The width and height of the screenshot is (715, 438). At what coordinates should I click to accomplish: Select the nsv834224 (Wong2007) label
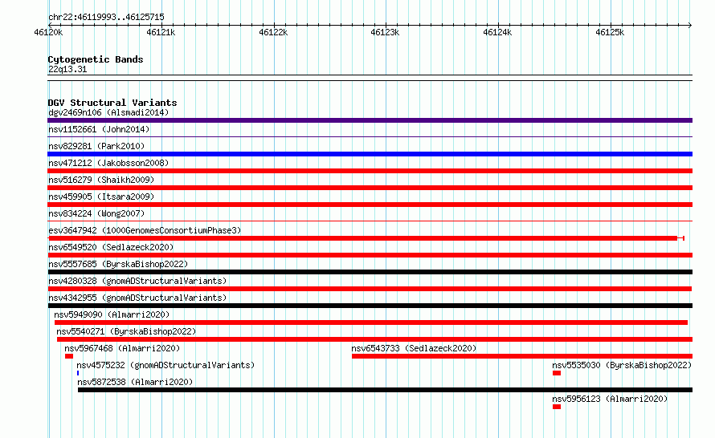96,213
